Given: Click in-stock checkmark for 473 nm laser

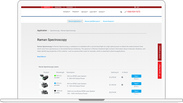Looking at the screenshot, I should (122, 85).
